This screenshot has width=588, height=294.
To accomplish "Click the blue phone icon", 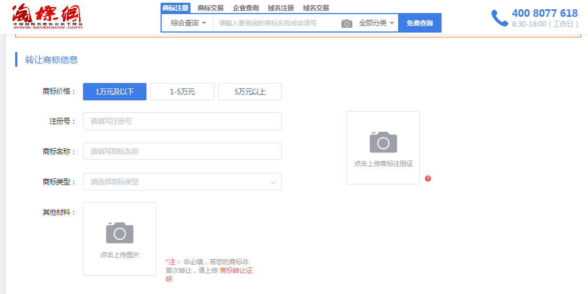I will tap(499, 18).
